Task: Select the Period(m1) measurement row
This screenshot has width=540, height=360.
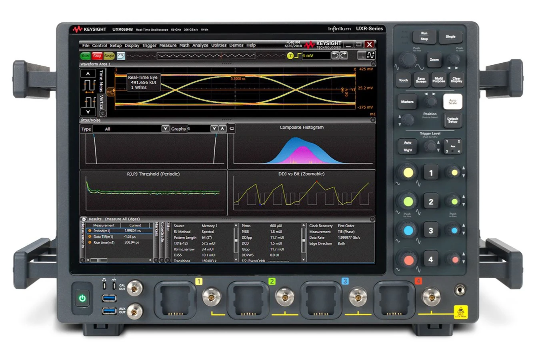Action: (x=120, y=231)
